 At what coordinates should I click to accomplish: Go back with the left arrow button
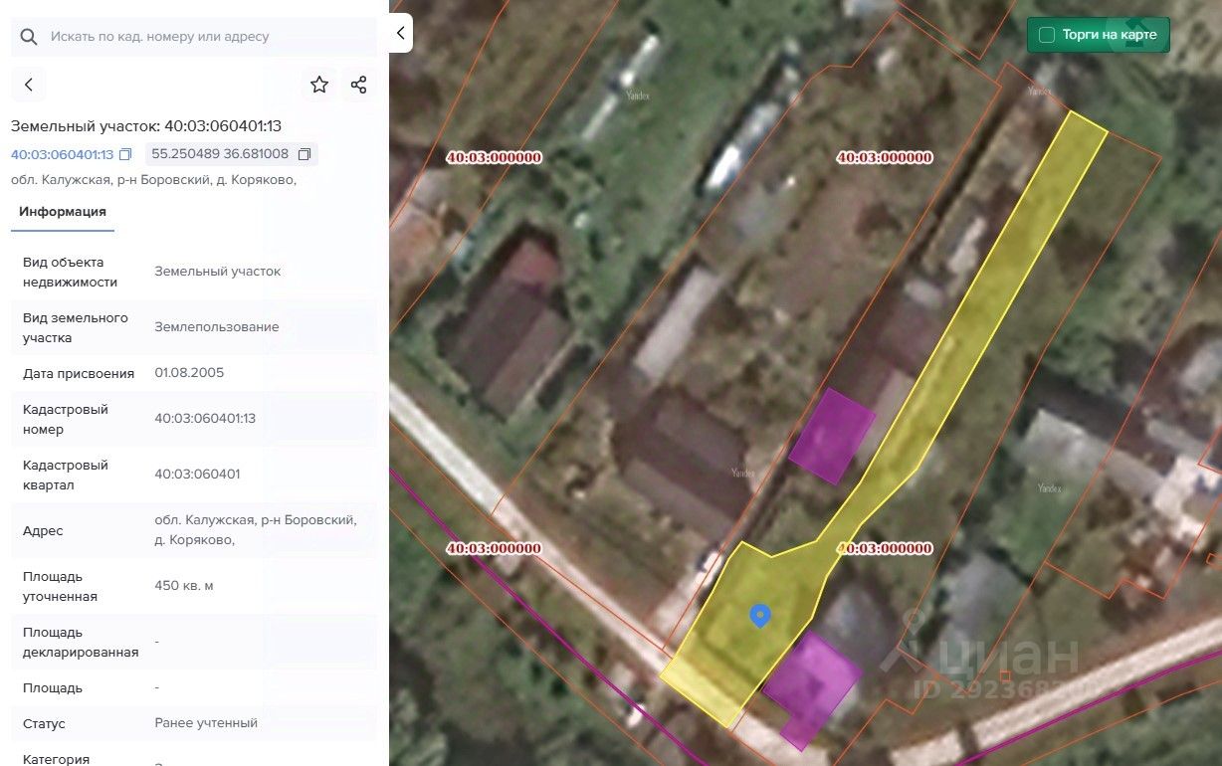(29, 85)
